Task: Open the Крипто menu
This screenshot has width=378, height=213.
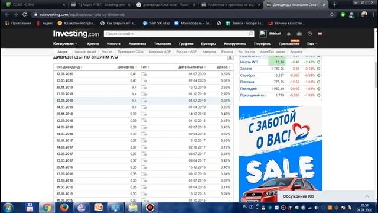Action: pos(93,44)
